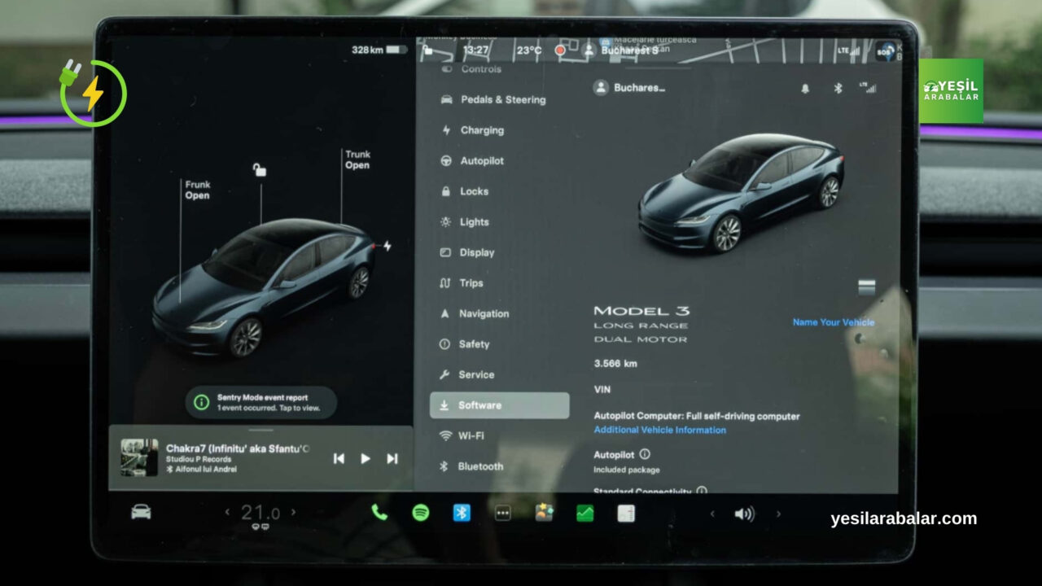Tap the LTE signal icon in settings header

[868, 87]
